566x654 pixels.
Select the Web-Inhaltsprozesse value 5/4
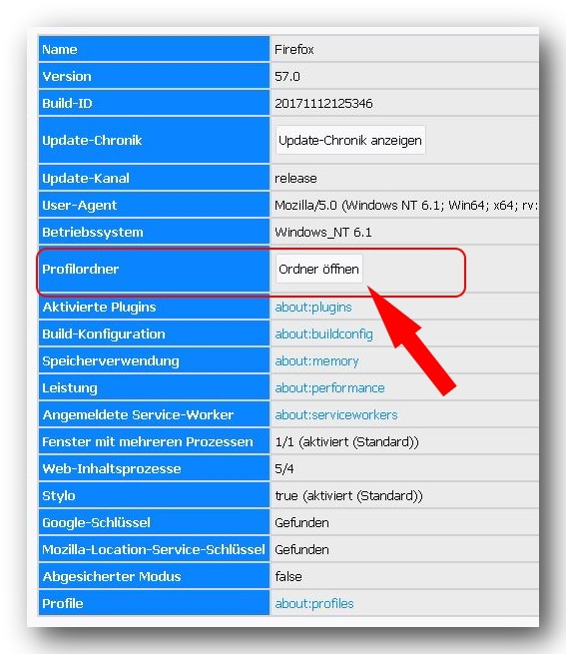coord(284,469)
